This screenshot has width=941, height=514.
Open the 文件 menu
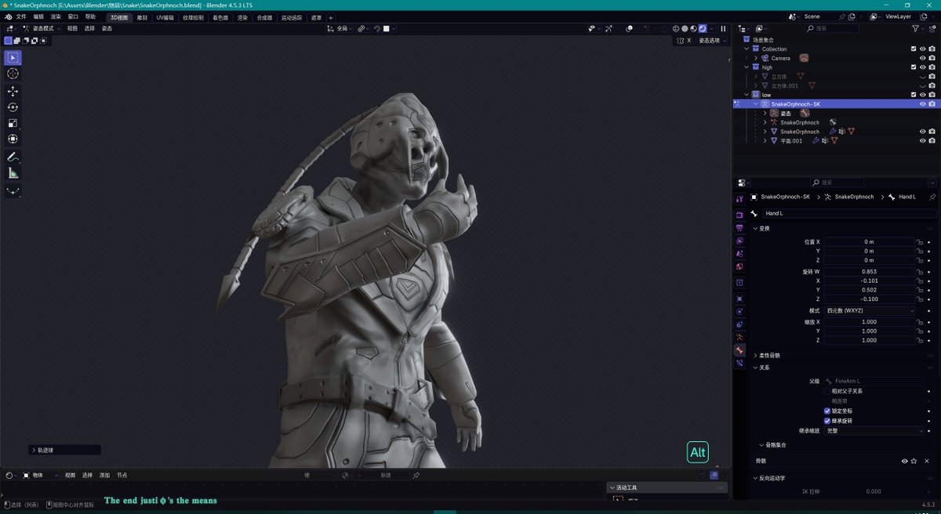coord(21,16)
